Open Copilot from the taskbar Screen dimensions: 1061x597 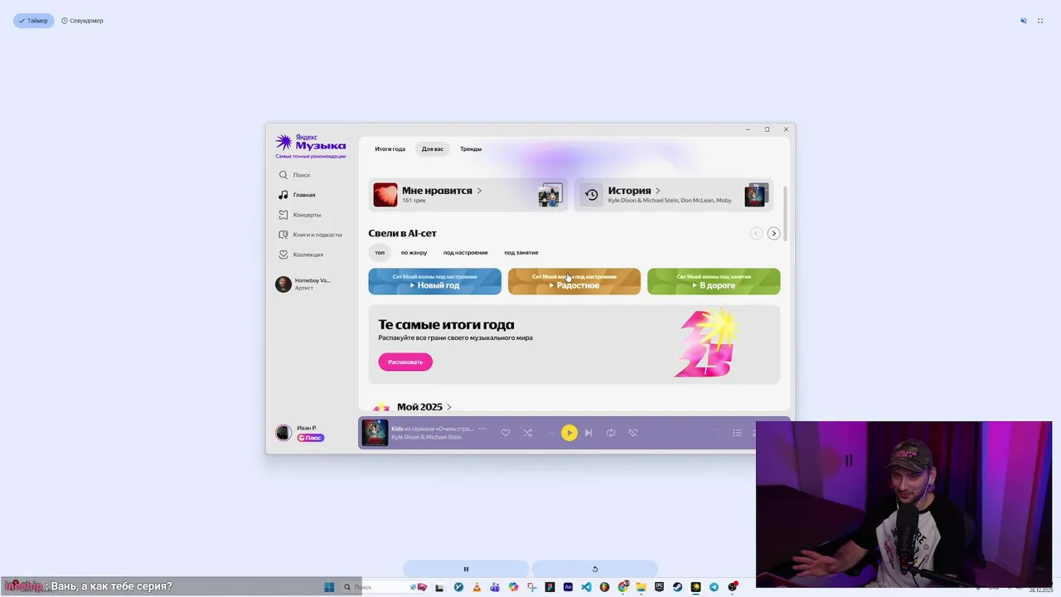tap(513, 587)
